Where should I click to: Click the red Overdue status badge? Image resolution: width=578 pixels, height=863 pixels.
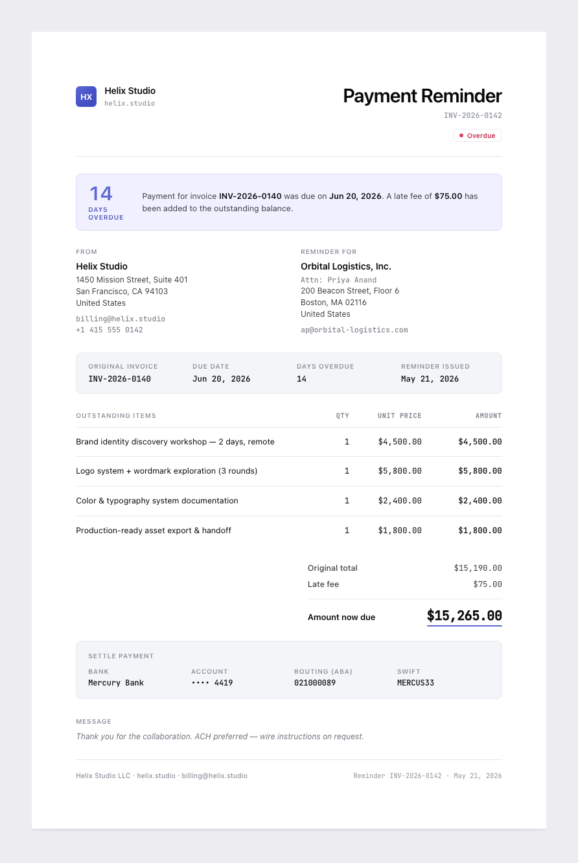(x=478, y=135)
